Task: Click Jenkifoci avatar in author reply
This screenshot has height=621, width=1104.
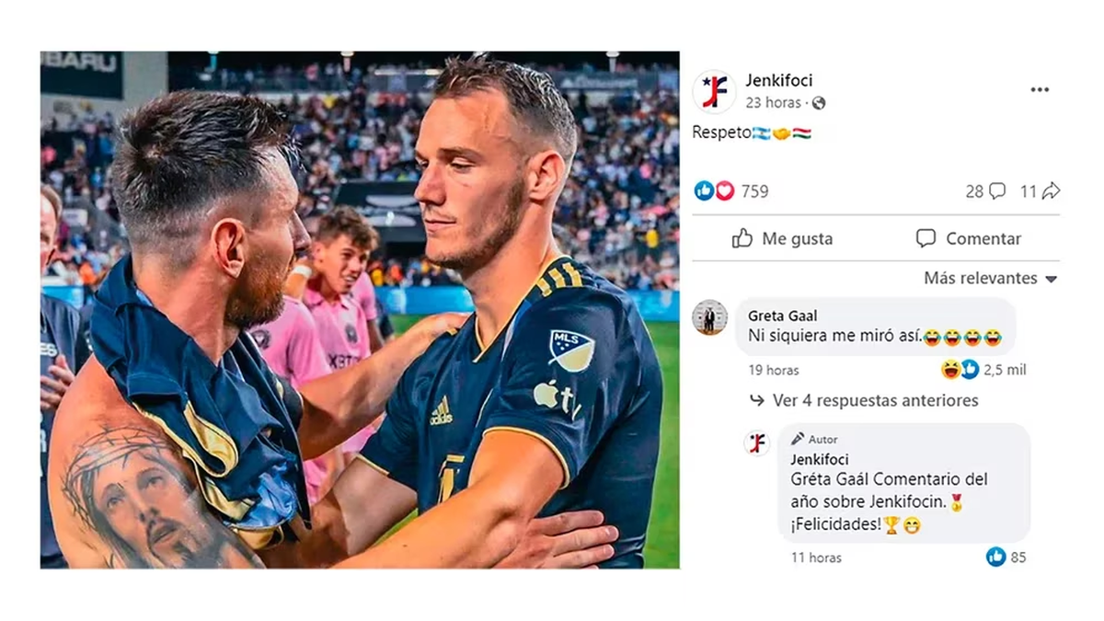Action: (x=756, y=443)
